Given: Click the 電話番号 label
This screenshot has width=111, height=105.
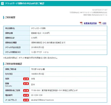Looking at the screenshot, I should (x=9, y=95).
